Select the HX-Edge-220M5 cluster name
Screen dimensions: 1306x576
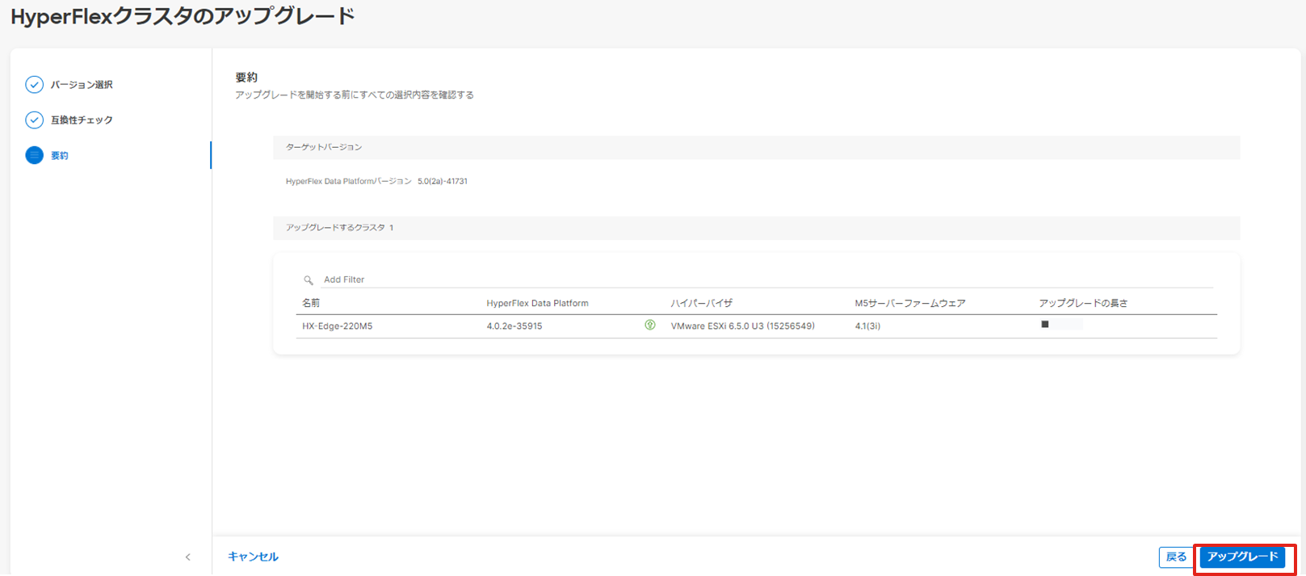click(338, 326)
